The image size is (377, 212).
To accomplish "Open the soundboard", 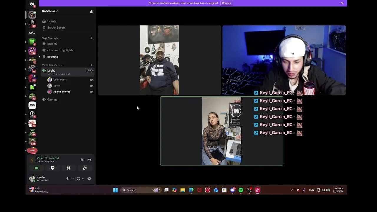I will tap(85, 168).
